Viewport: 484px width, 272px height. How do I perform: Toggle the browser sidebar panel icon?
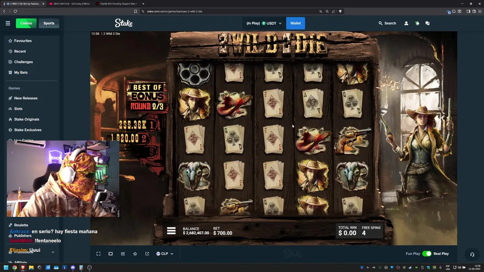468,11
